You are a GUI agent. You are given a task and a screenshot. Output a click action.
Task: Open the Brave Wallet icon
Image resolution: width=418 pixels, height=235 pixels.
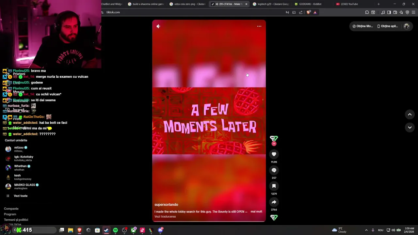click(395, 12)
